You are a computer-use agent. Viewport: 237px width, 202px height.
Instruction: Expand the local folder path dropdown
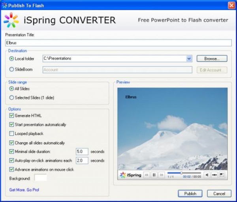click(x=189, y=58)
